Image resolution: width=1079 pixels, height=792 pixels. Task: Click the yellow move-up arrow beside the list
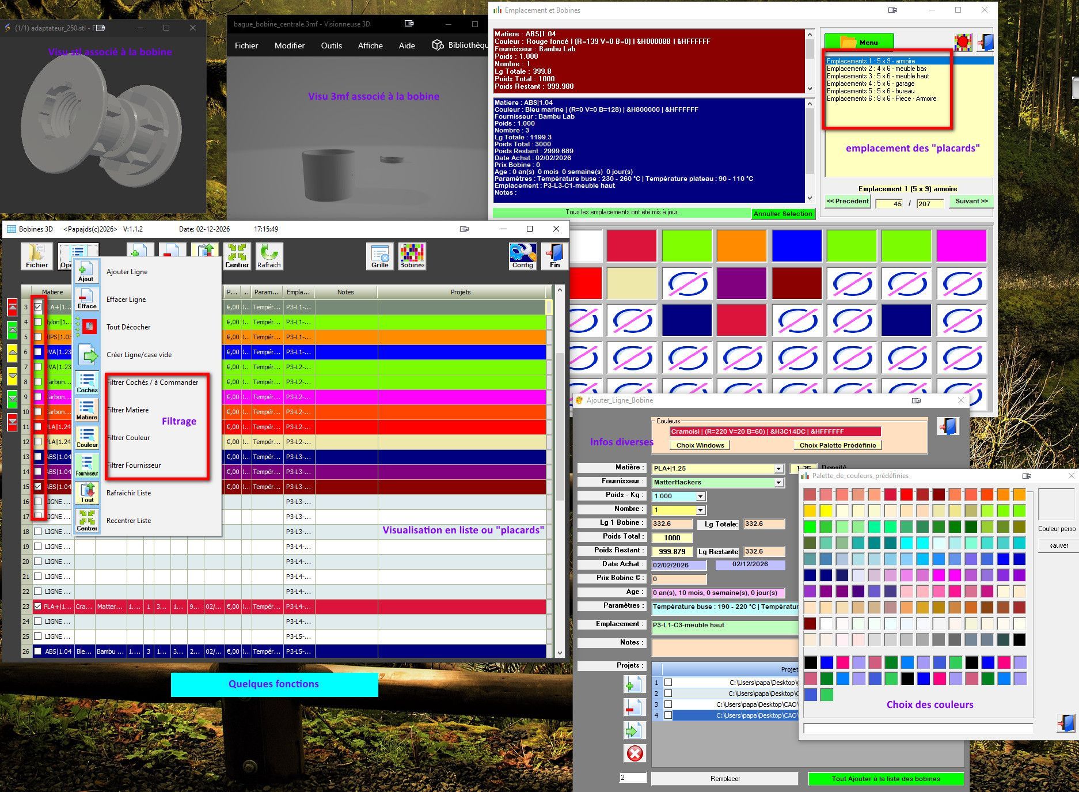click(12, 353)
